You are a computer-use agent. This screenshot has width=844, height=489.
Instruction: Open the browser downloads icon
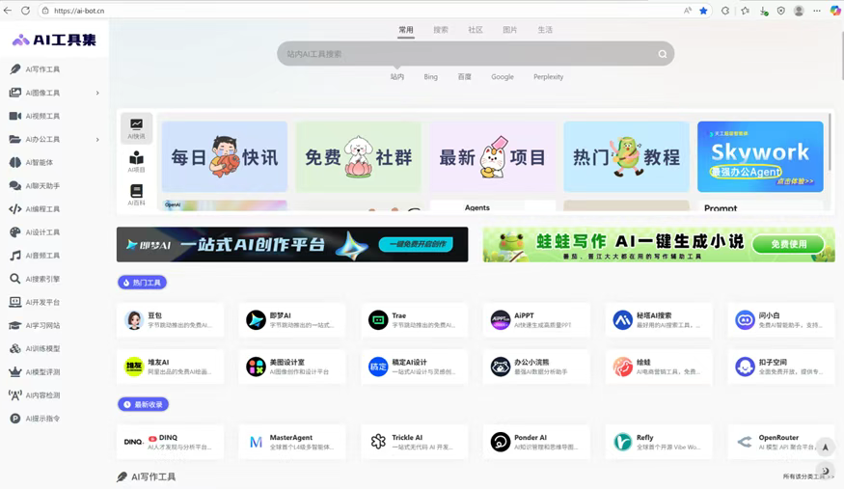click(x=763, y=11)
